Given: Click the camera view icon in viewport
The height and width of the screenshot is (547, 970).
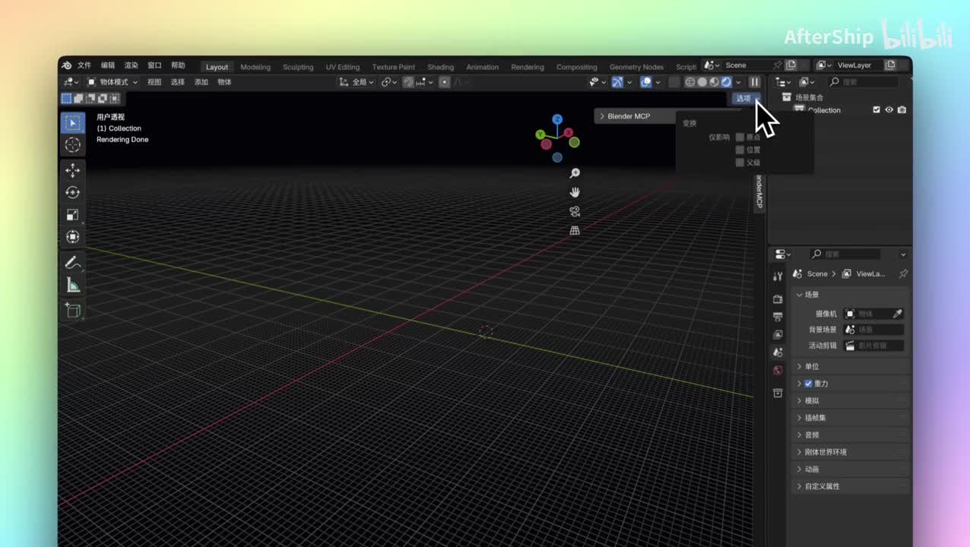Looking at the screenshot, I should point(575,211).
